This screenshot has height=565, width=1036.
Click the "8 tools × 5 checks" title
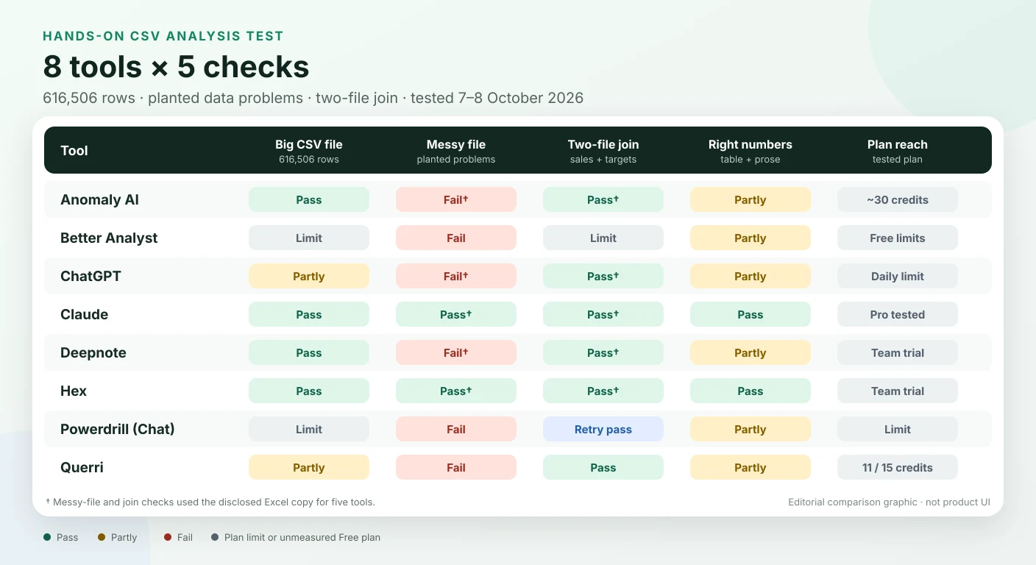(x=177, y=67)
